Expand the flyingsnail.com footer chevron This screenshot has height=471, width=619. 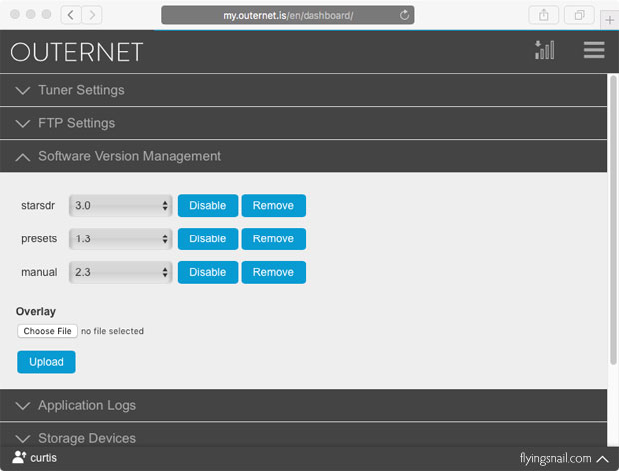(603, 459)
